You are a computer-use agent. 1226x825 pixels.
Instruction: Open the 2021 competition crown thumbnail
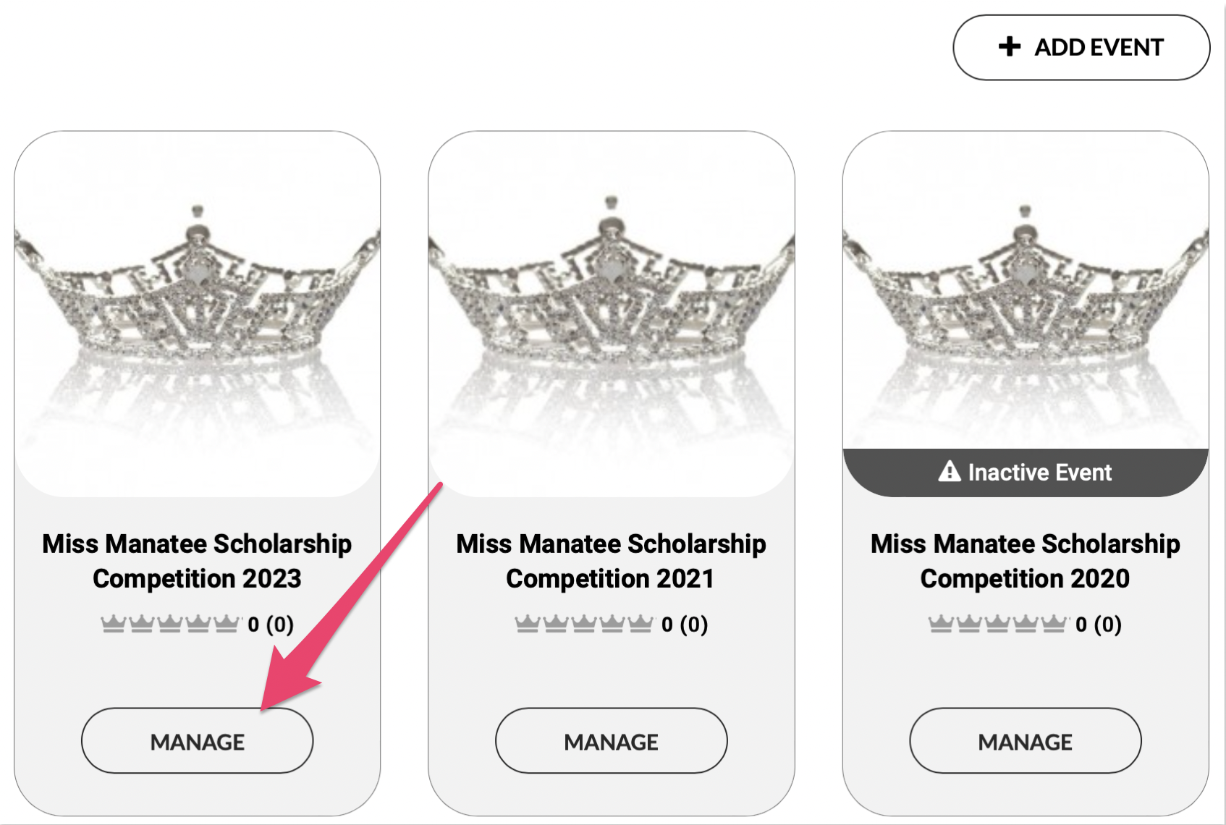coord(611,311)
